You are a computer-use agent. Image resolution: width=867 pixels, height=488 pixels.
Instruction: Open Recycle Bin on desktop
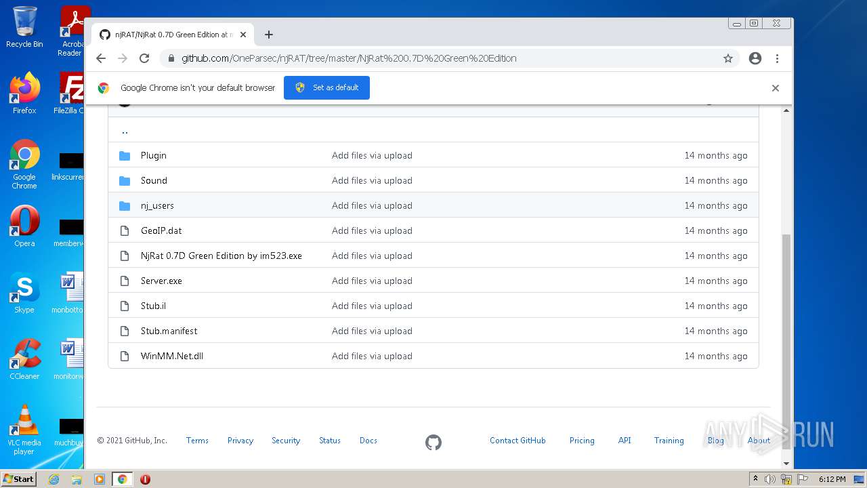click(x=24, y=27)
